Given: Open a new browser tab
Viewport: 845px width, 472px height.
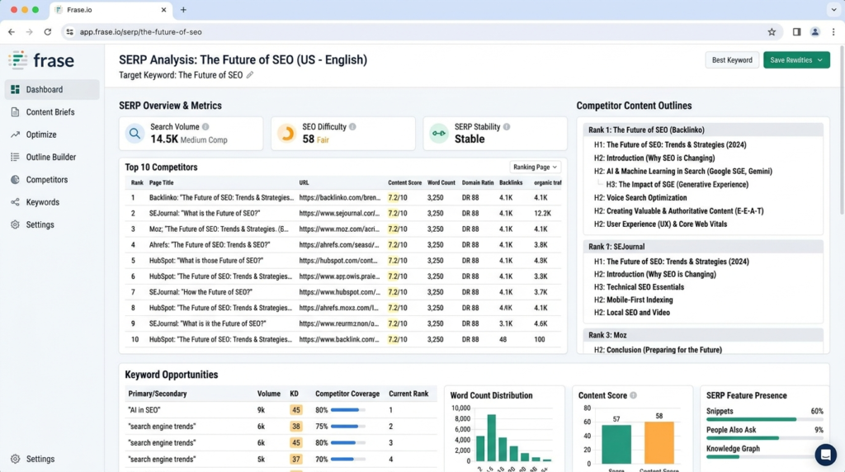Looking at the screenshot, I should (183, 10).
